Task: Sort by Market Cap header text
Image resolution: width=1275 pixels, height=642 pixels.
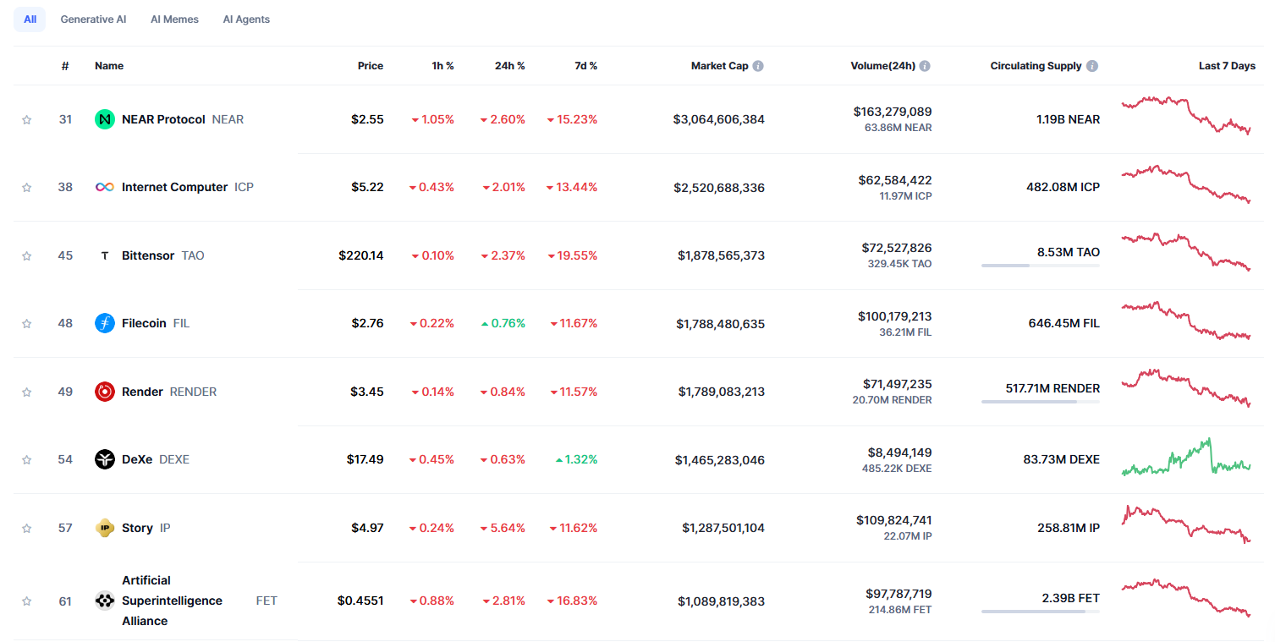Action: pyautogui.click(x=719, y=66)
